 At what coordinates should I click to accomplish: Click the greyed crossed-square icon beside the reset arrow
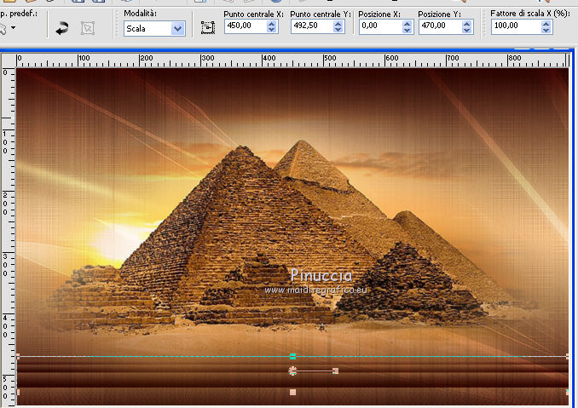pyautogui.click(x=88, y=28)
